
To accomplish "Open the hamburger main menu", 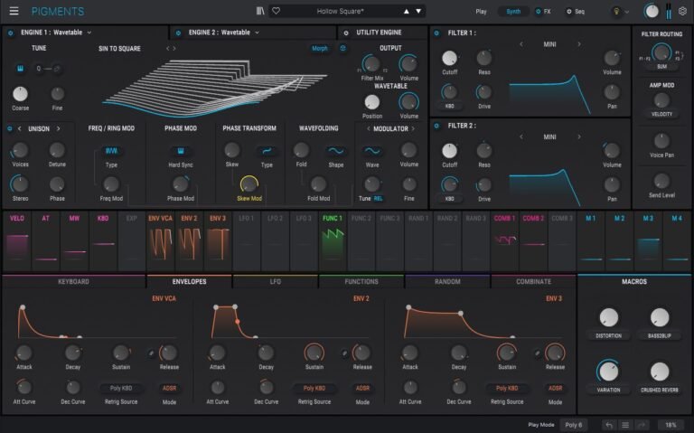I will point(14,12).
